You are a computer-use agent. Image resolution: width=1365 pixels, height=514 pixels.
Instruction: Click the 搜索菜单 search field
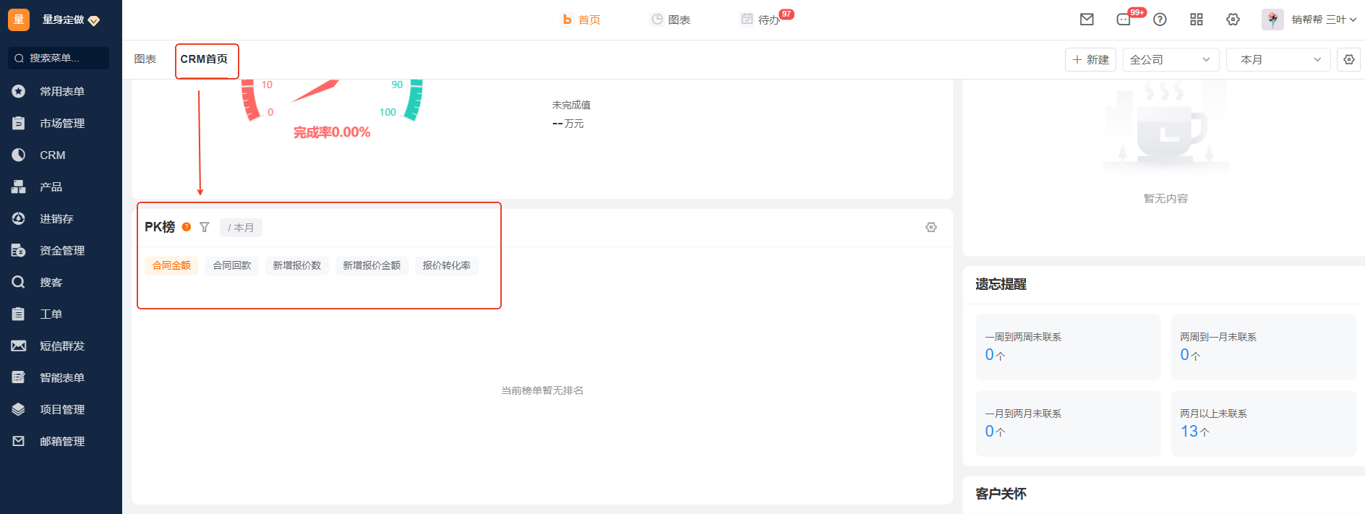[59, 58]
